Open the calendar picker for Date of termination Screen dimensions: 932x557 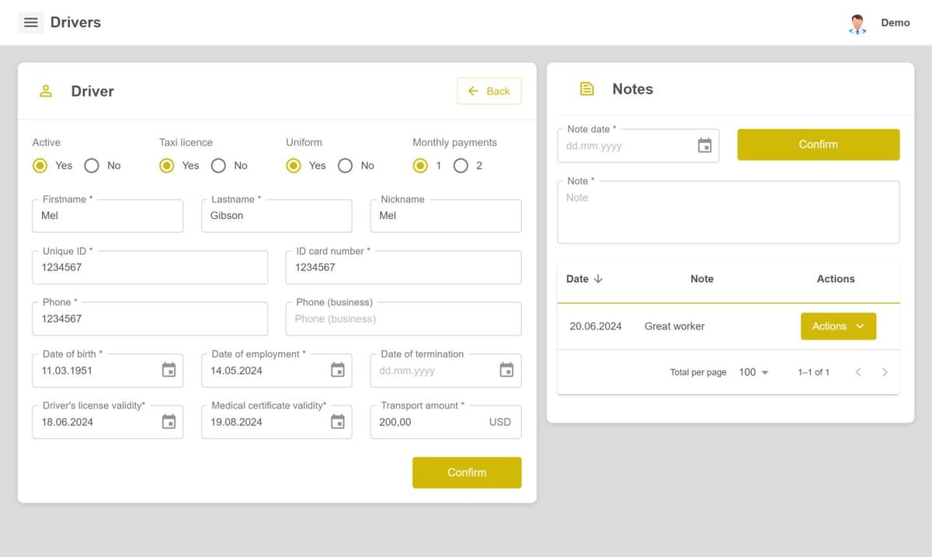click(506, 371)
